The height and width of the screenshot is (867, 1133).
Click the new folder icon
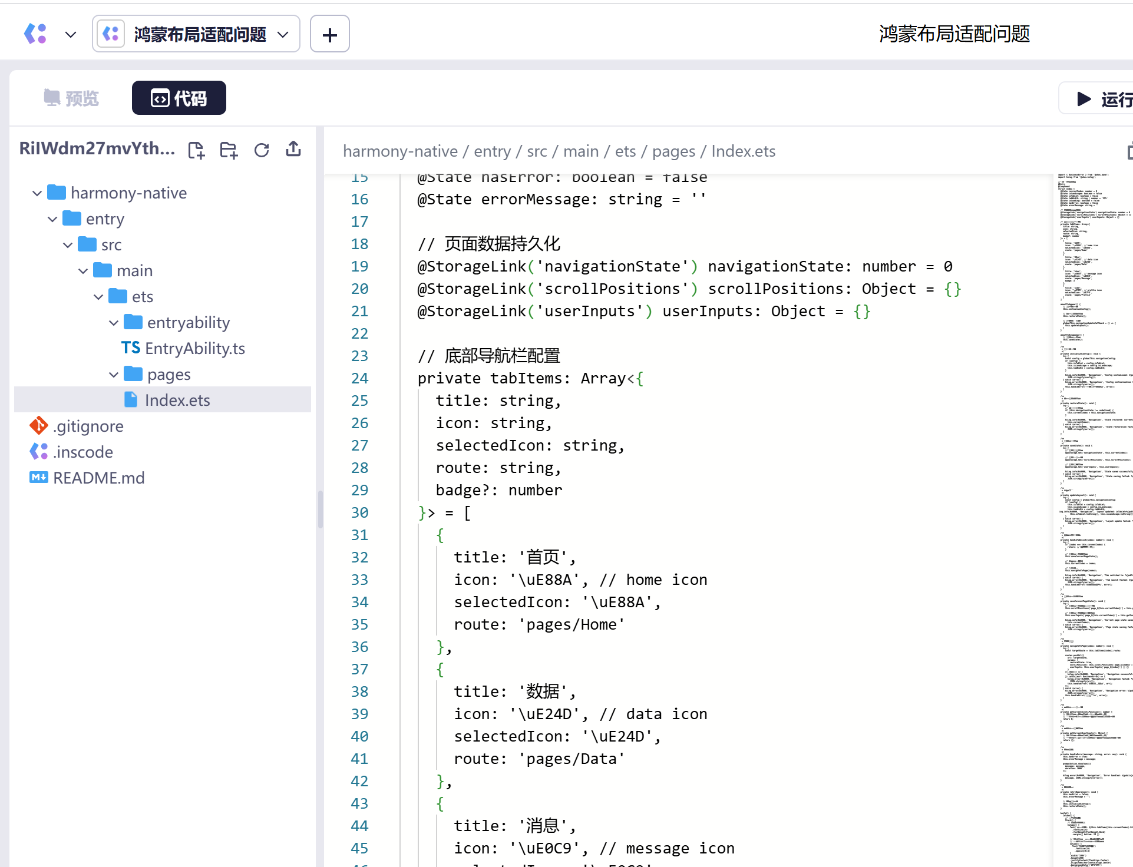click(x=229, y=150)
